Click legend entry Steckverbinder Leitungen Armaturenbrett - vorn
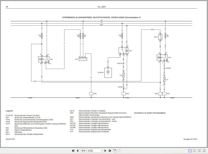Viewport: 208px width, 154px height. 97,119
